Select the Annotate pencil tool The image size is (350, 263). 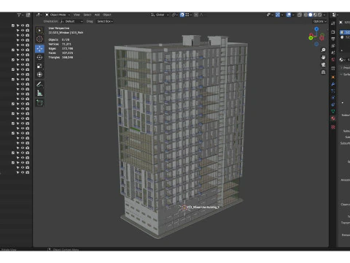coord(39,84)
